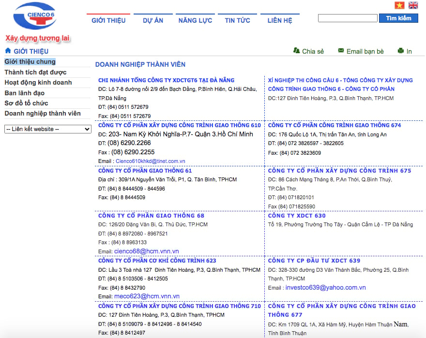The image size is (426, 338).
Task: Open CÔNG TY CỔ PHẦN XÂY DỰNG CÔNG TRÌNH GIAO THÔNG 610
Action: [179, 125]
